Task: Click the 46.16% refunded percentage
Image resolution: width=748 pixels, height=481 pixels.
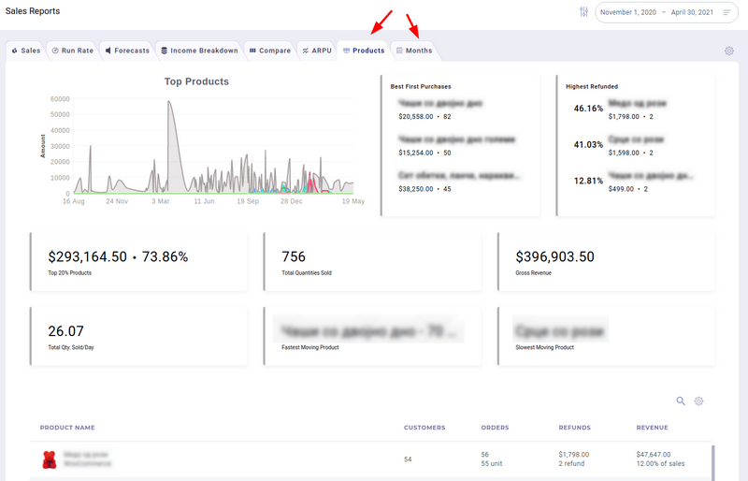Action: tap(588, 109)
